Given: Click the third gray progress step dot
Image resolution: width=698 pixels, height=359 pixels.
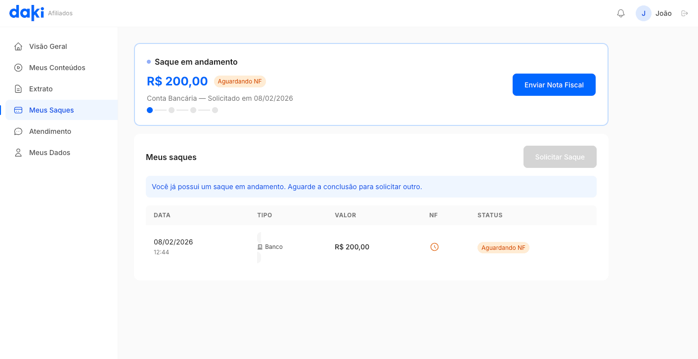Looking at the screenshot, I should [193, 110].
